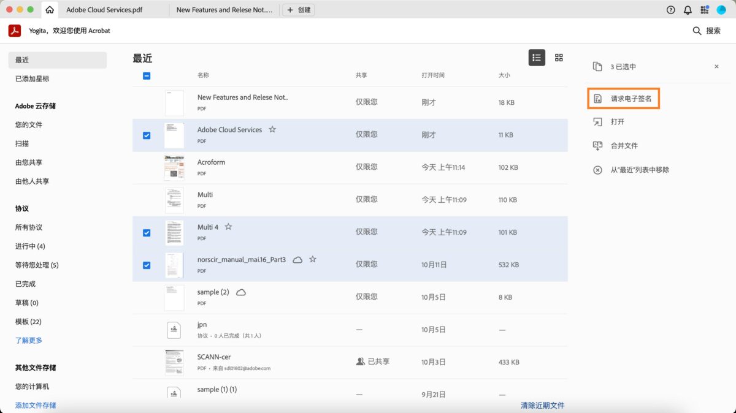Screen dimensions: 736x413
Task: Click the request e-signature icon
Action: [598, 98]
